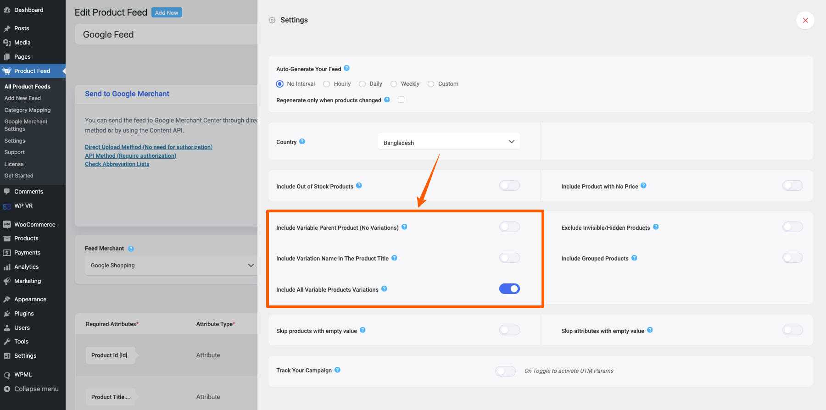This screenshot has height=410, width=826.
Task: Click the Add New button
Action: point(167,13)
